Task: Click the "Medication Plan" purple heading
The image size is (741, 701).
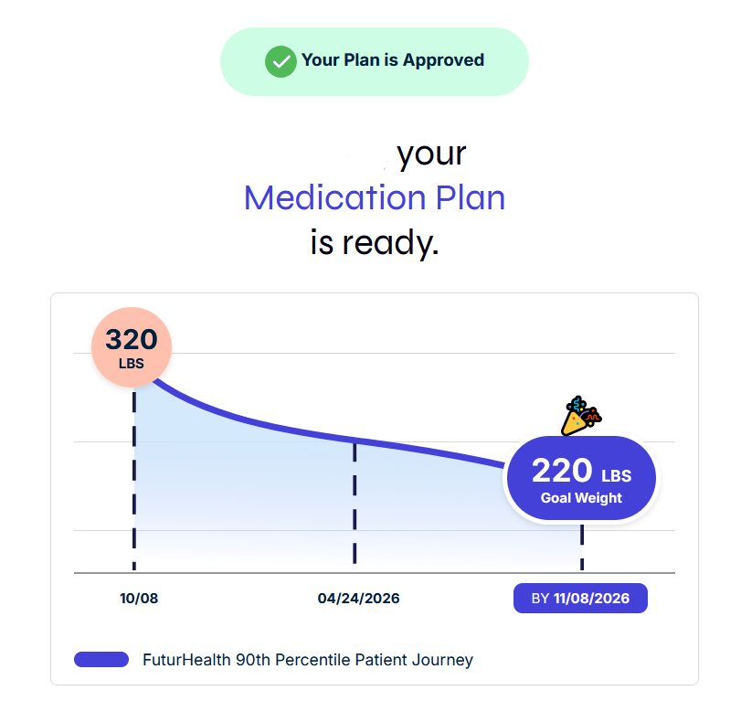Action: tap(375, 197)
